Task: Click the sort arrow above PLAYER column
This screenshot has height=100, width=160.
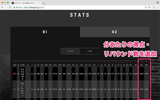Action: pos(22,62)
